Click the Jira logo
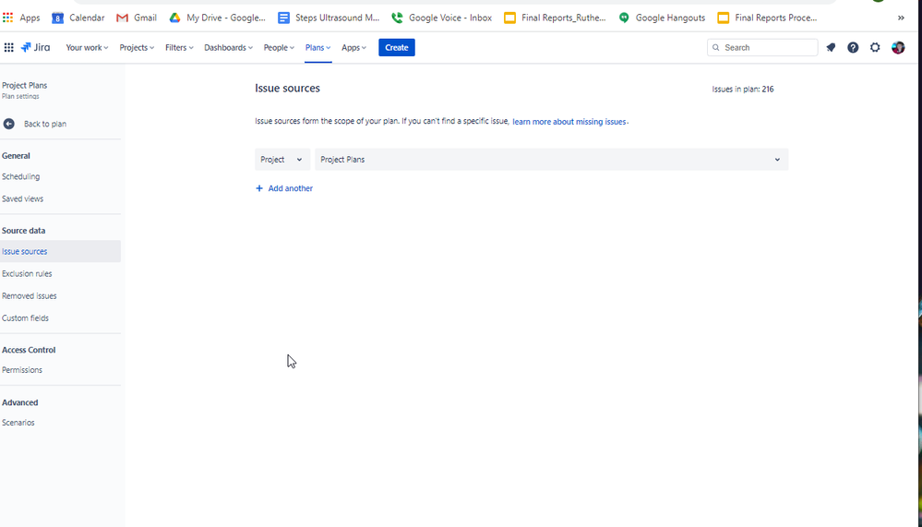The width and height of the screenshot is (922, 527). tap(35, 48)
